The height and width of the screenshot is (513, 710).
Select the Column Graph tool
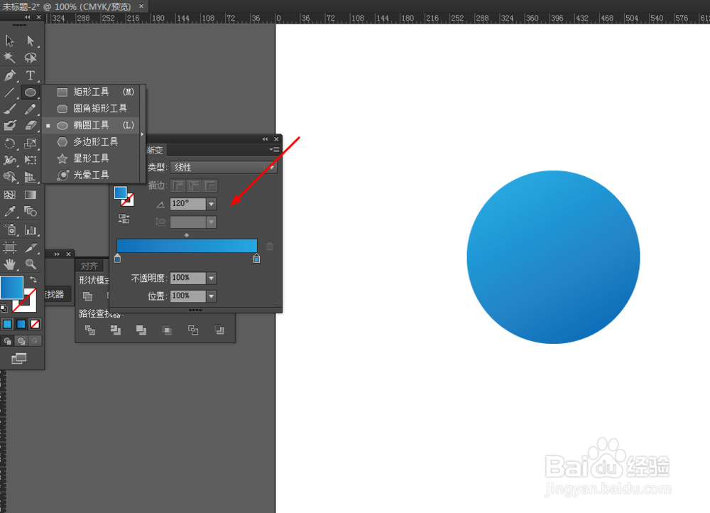[x=31, y=229]
